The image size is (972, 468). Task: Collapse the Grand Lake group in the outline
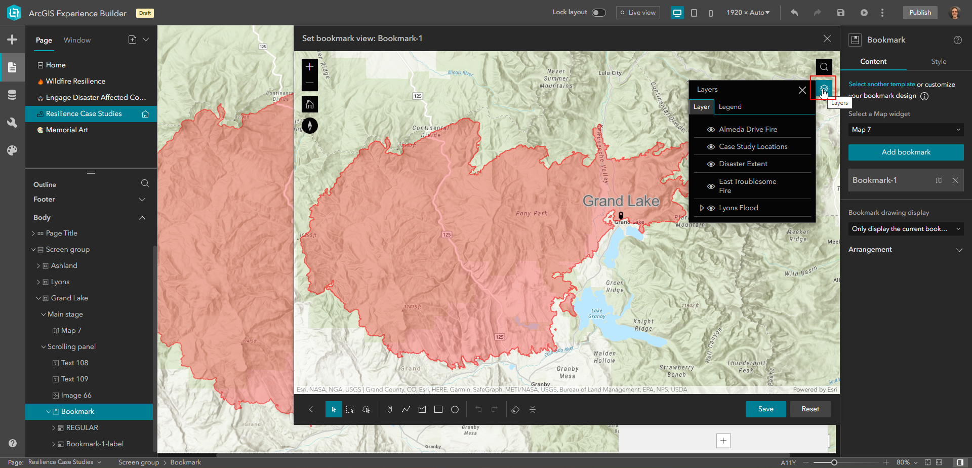(x=38, y=298)
